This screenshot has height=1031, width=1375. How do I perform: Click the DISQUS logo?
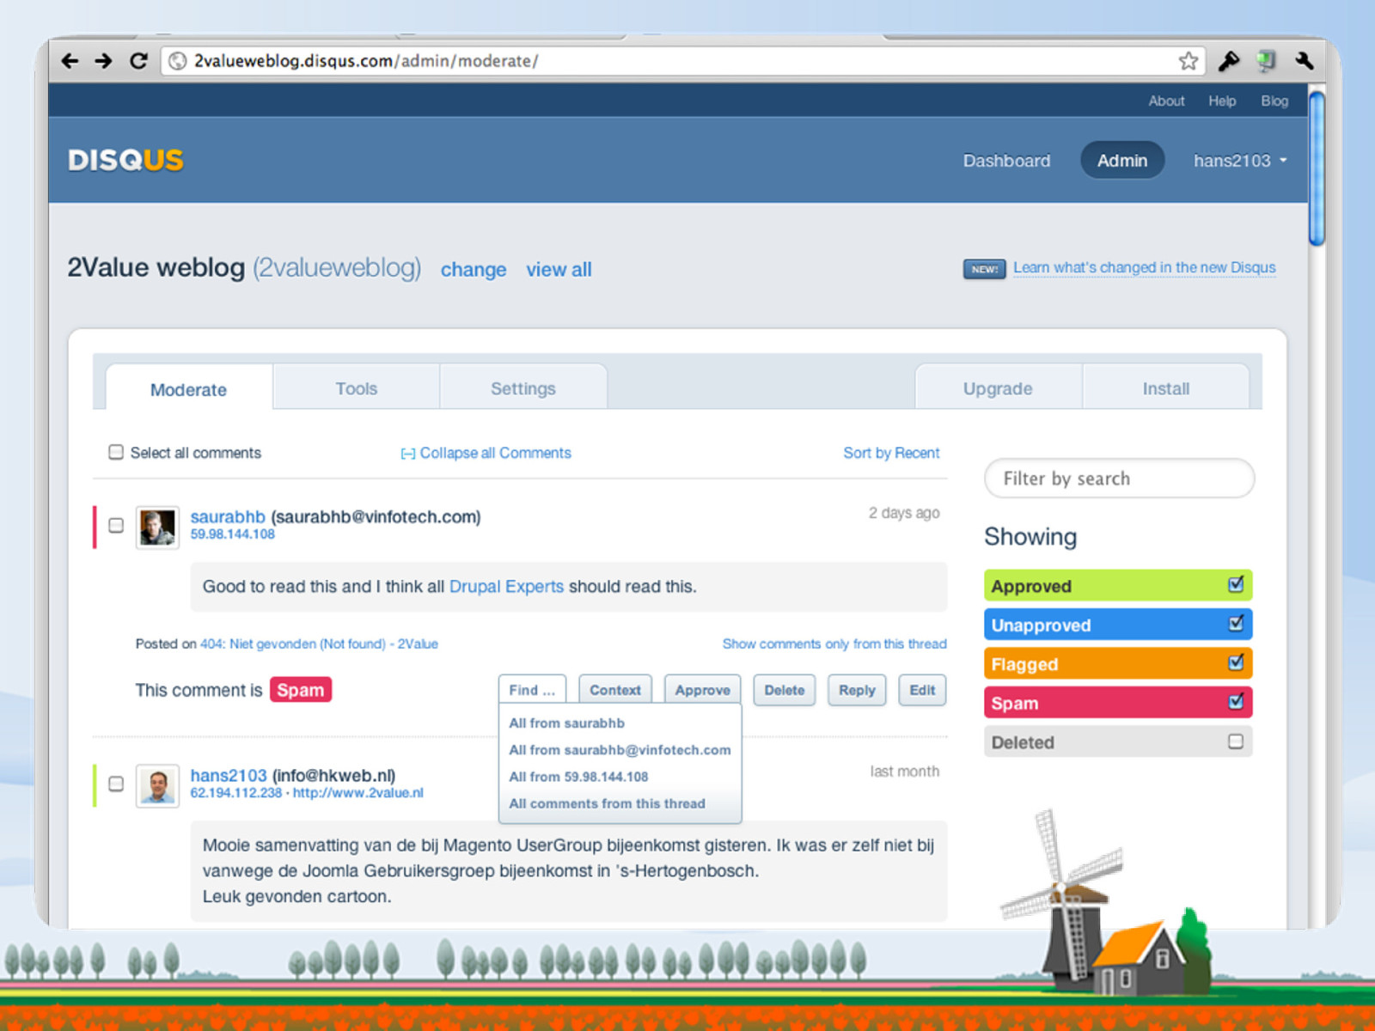[x=125, y=160]
